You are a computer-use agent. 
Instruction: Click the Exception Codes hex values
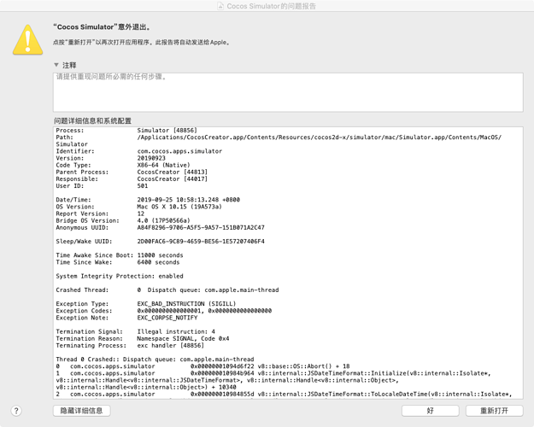[204, 311]
